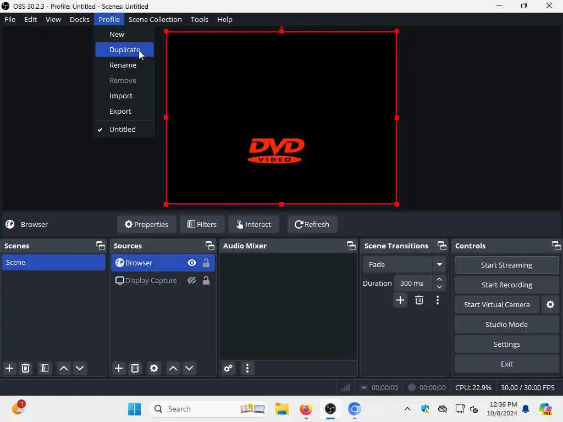Open advanced audio properties gears icon

(228, 368)
